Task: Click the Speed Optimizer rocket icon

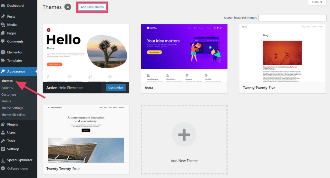Action: (x=3, y=160)
